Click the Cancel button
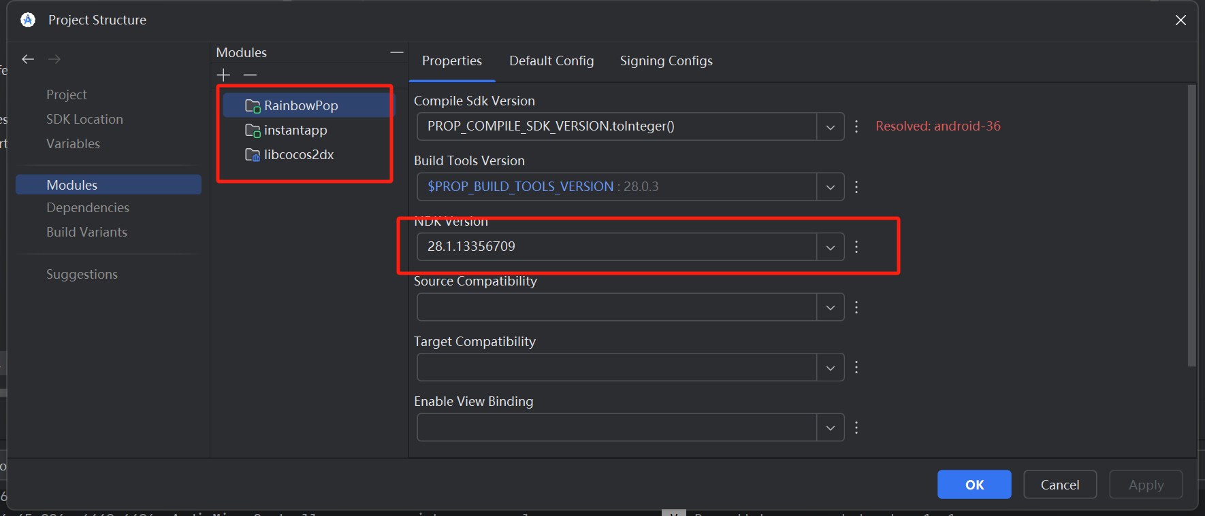Image resolution: width=1205 pixels, height=516 pixels. pos(1059,485)
